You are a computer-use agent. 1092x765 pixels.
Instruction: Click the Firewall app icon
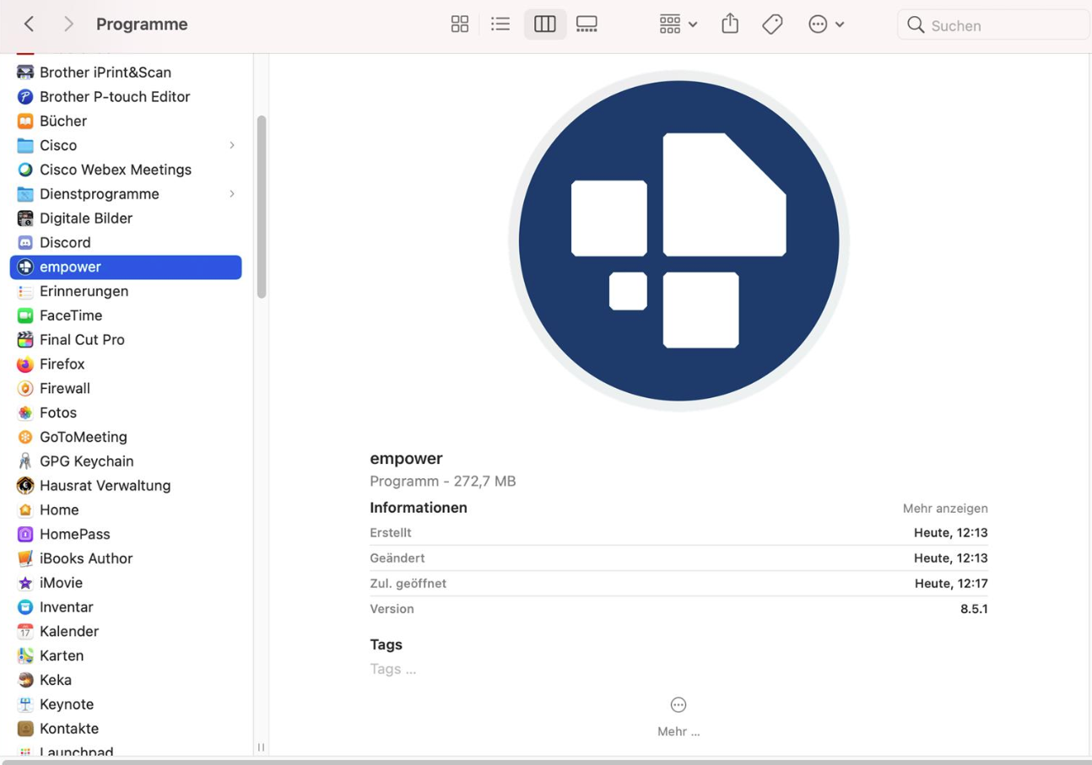pyautogui.click(x=25, y=389)
